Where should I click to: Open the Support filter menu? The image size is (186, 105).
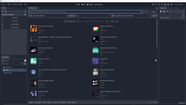(x=155, y=16)
